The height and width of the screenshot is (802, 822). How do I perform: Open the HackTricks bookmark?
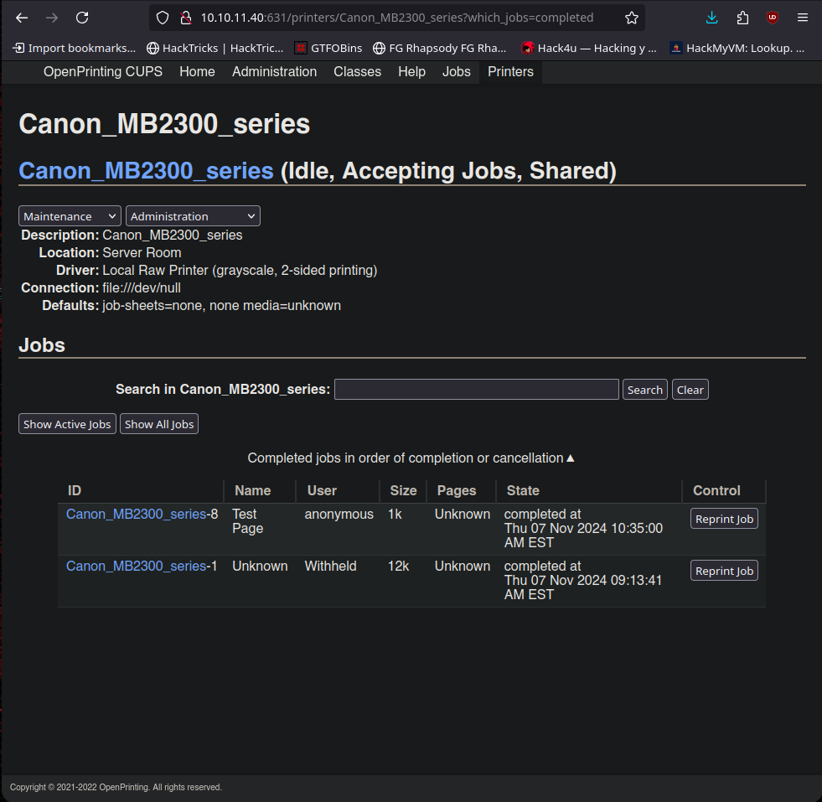(215, 49)
